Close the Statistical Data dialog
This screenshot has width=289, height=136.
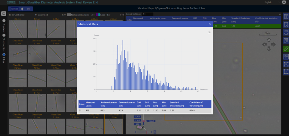click(x=210, y=24)
